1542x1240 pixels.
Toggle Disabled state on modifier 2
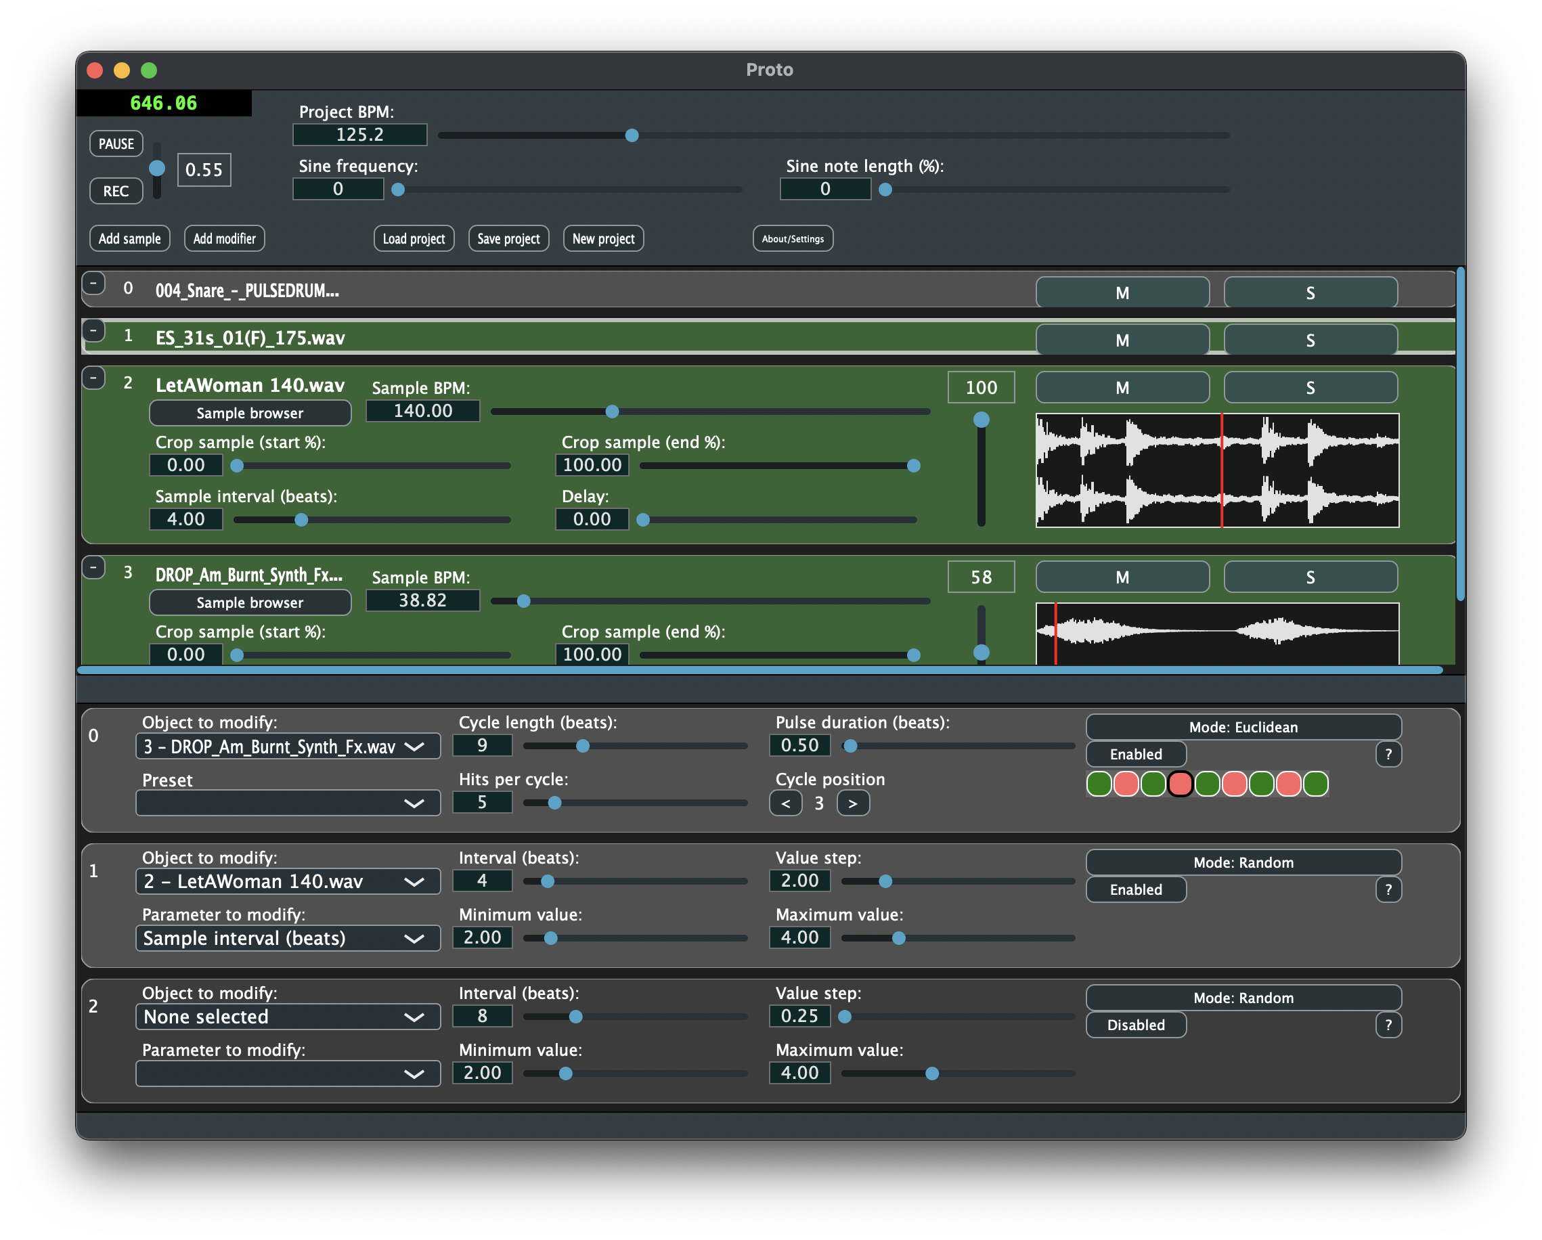click(x=1135, y=1025)
